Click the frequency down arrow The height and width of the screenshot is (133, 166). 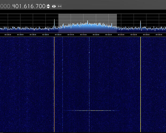pos(48,7)
